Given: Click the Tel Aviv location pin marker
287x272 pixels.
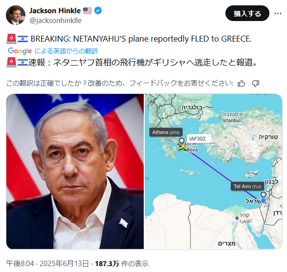Looking at the screenshot, I should point(264,195).
